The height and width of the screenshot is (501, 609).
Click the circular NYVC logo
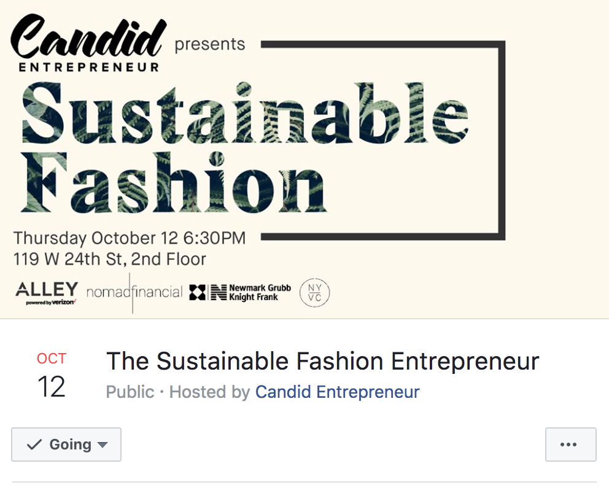click(314, 293)
